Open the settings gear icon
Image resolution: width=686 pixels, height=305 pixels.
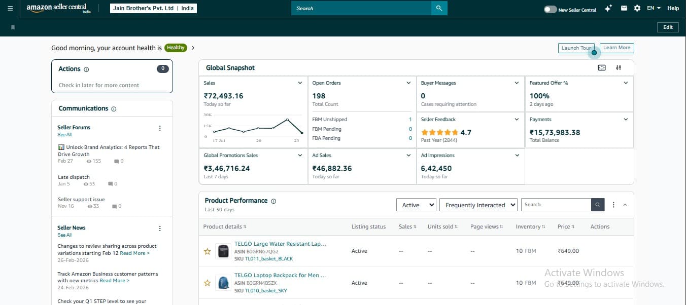click(637, 8)
